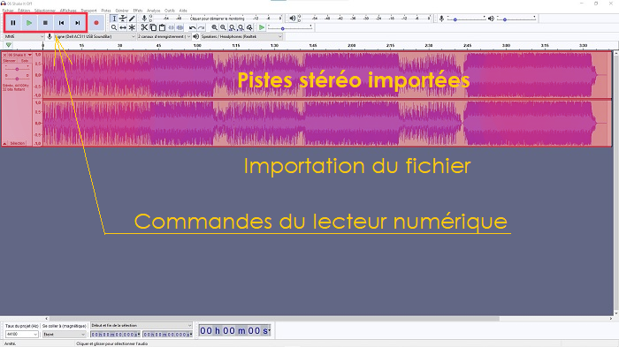The image size is (619, 347).
Task: Start recording with the red Record button
Action: [x=96, y=23]
